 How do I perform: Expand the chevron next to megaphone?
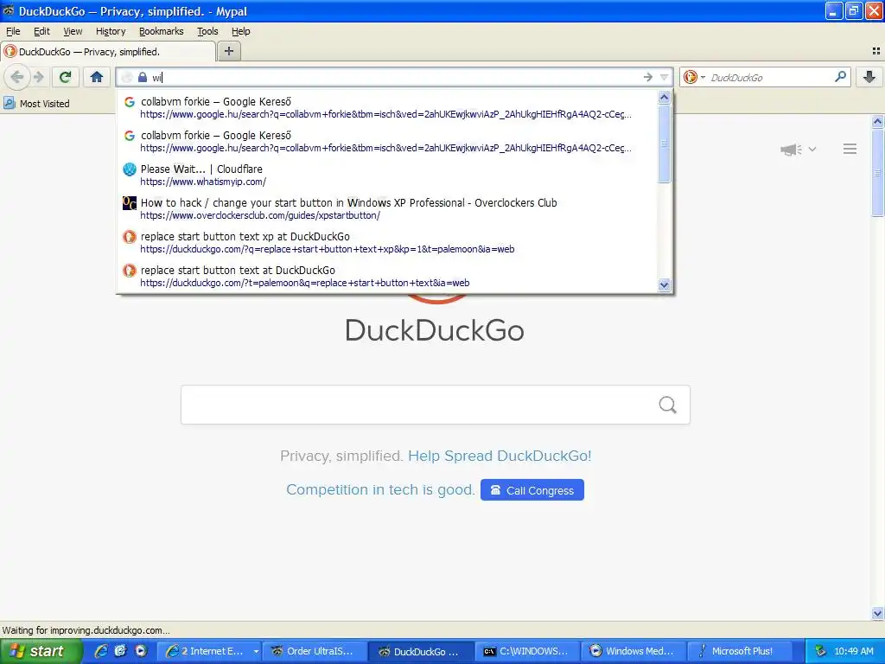pos(812,149)
